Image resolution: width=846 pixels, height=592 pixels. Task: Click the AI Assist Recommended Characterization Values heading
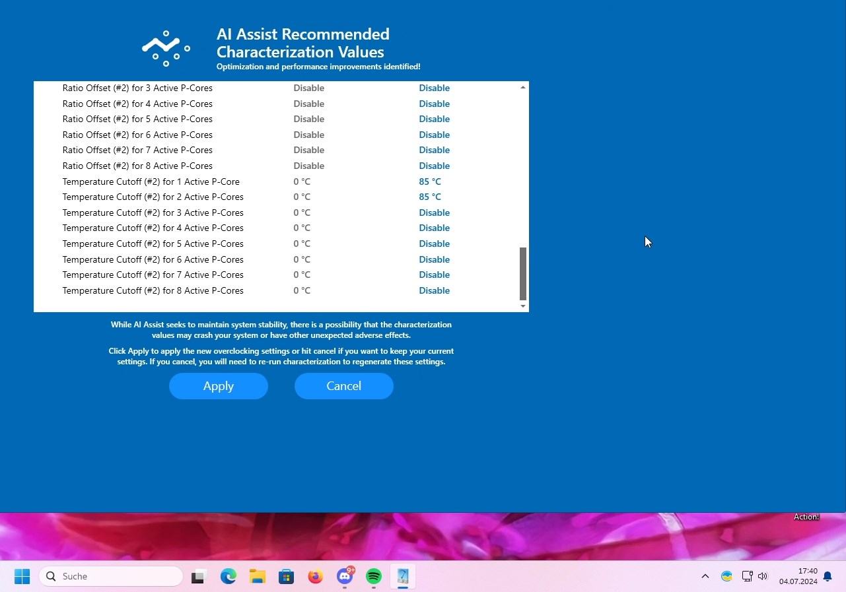point(303,43)
